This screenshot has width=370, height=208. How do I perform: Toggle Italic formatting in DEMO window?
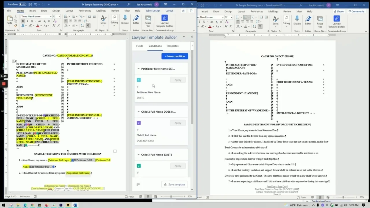[27, 21]
